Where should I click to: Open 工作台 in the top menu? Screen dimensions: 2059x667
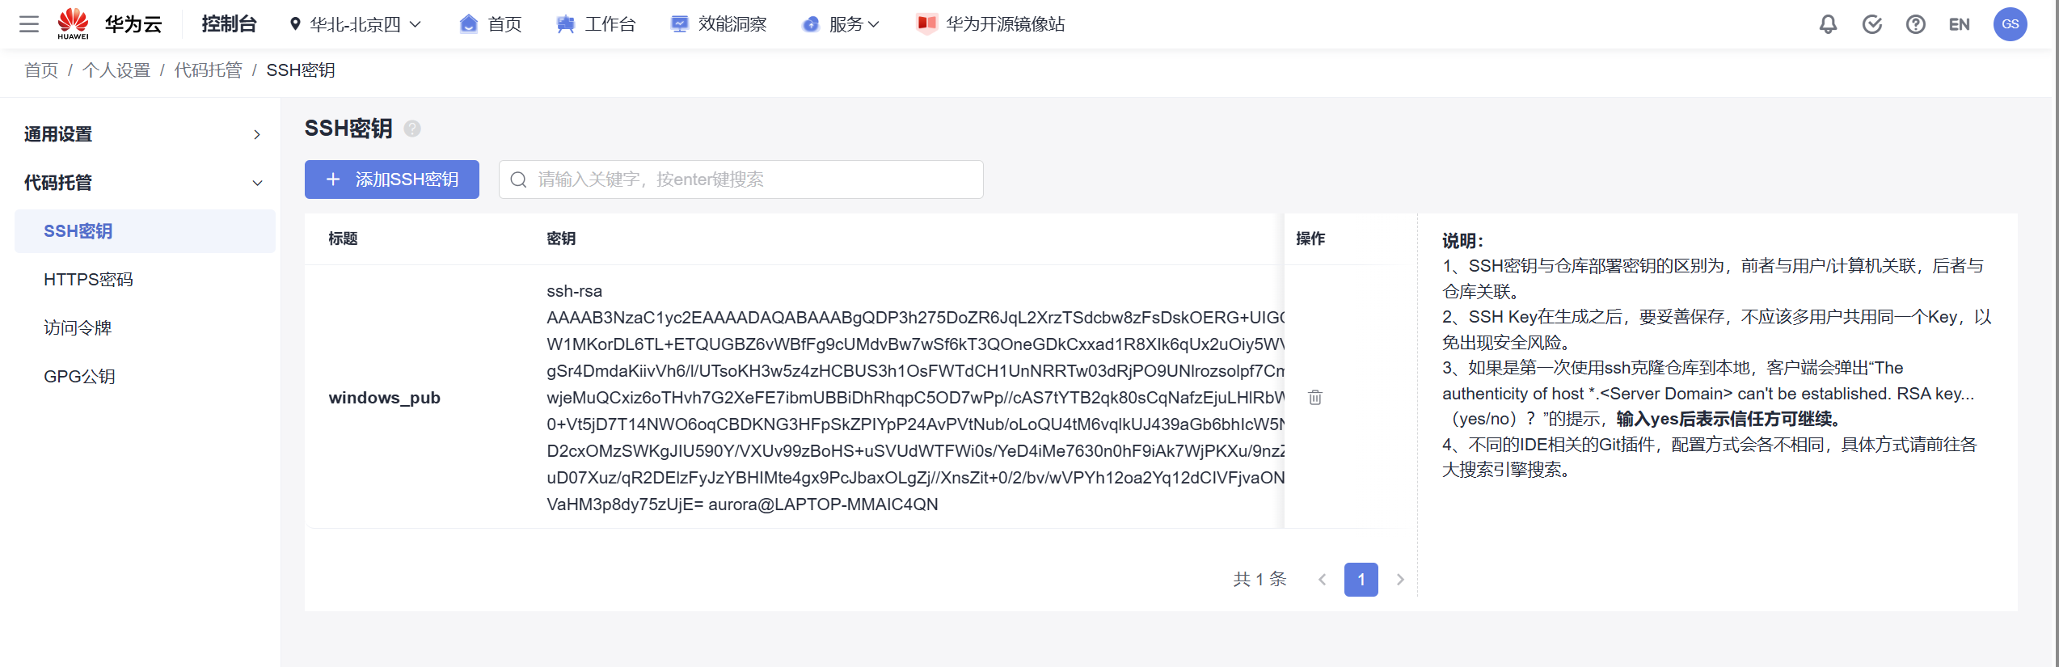[x=610, y=24]
